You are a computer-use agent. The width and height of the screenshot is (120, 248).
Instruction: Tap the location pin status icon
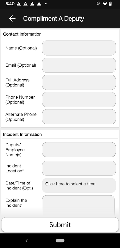point(98,4)
